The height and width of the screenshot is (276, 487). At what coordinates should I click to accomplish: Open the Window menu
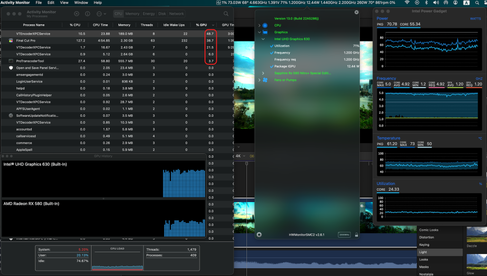point(81,2)
